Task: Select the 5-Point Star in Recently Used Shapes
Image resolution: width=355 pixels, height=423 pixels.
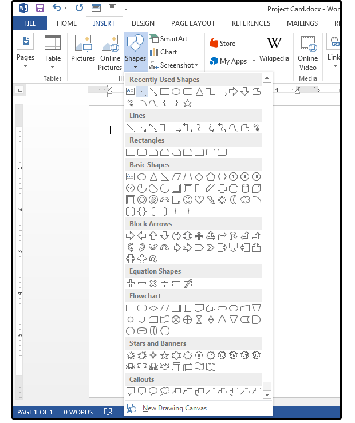Action: point(187,103)
